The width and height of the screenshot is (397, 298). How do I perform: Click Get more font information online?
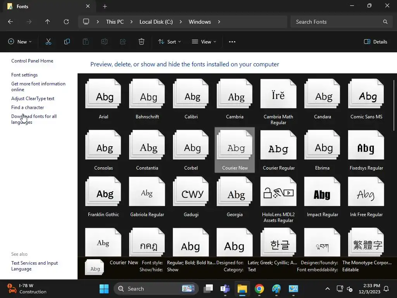(38, 87)
